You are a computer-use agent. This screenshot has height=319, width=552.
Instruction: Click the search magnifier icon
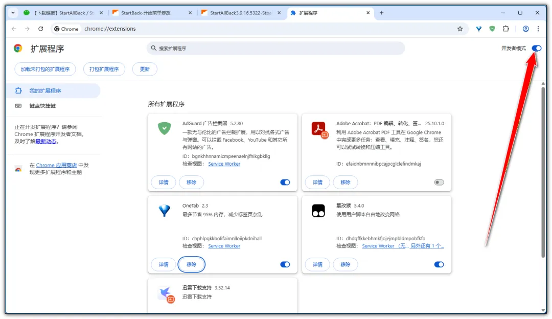tap(153, 48)
